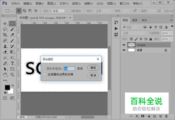Image resolution: width=175 pixels, height=120 pixels.
Task: Expand the fill 100% dropdown arrow
Action: pyautogui.click(x=171, y=39)
